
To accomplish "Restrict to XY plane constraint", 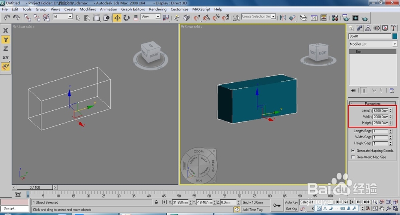I will click(6, 58).
